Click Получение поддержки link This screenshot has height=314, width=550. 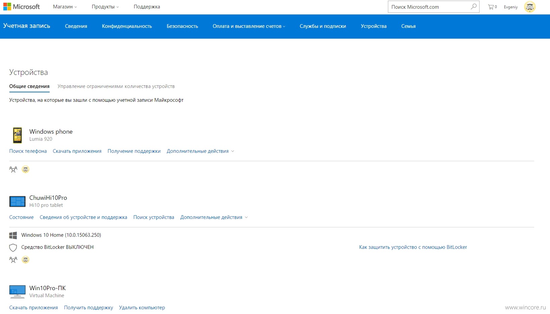[134, 151]
